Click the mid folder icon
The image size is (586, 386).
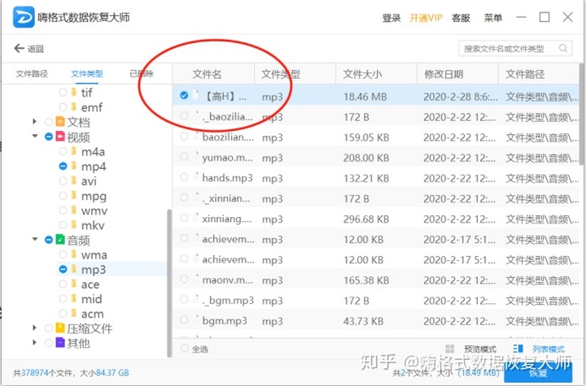coord(73,298)
